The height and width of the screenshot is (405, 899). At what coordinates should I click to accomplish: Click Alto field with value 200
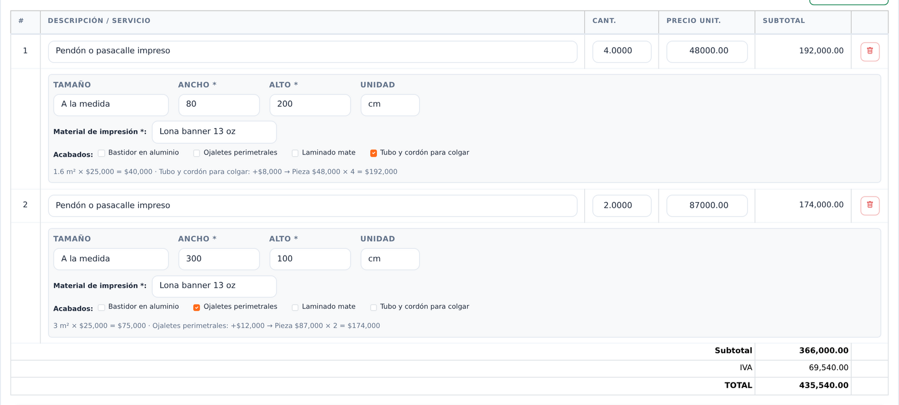310,104
